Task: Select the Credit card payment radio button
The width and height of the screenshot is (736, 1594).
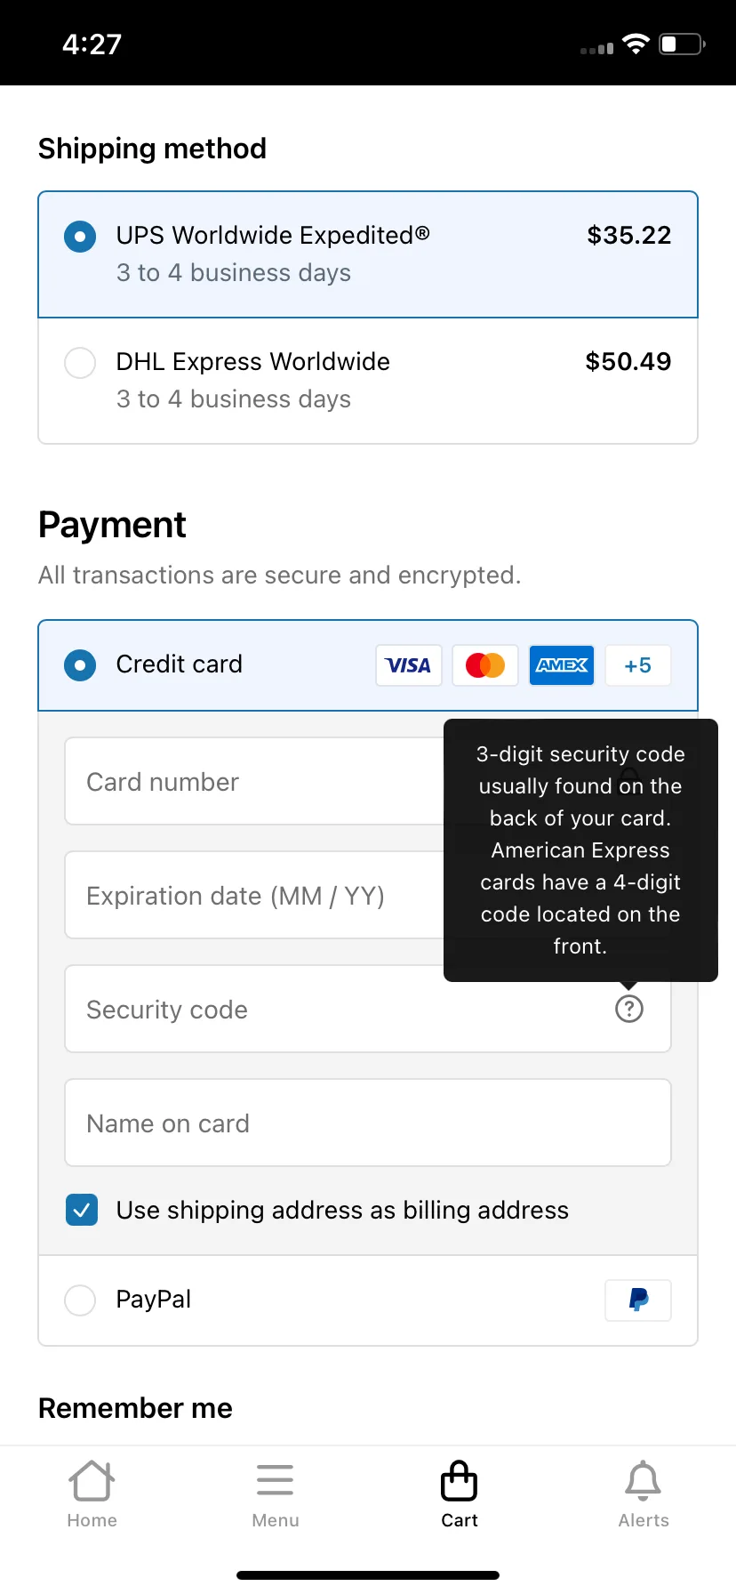Action: click(80, 665)
